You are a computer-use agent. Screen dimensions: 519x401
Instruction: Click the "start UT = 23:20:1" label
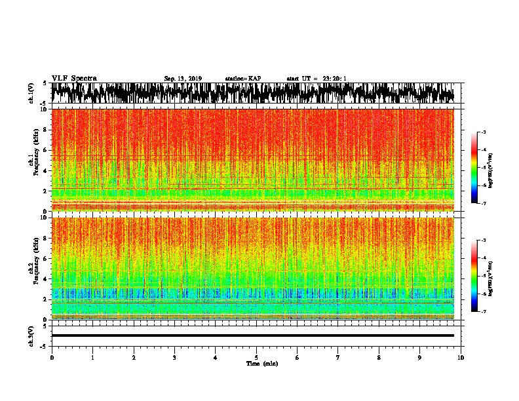pos(317,79)
